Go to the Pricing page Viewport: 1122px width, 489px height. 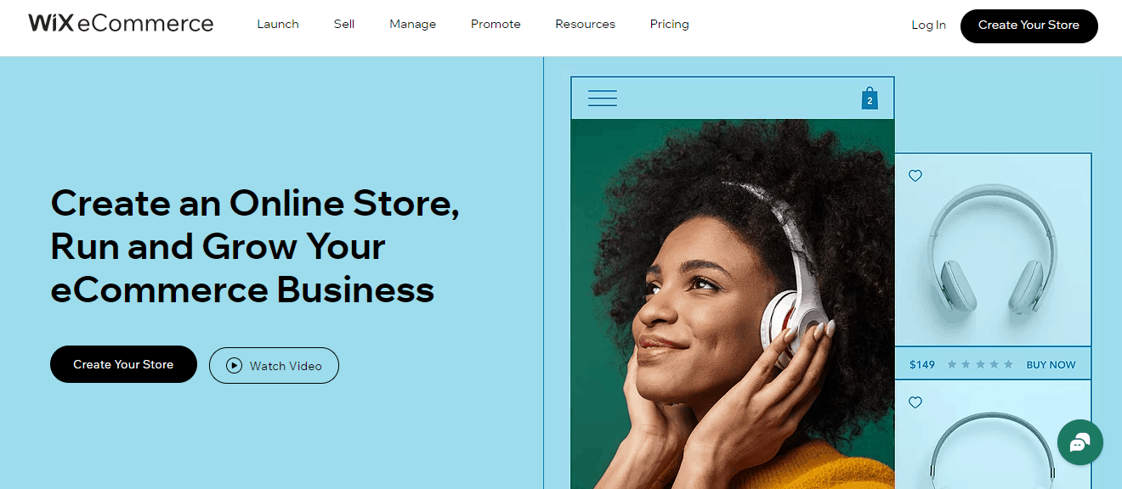tap(670, 24)
